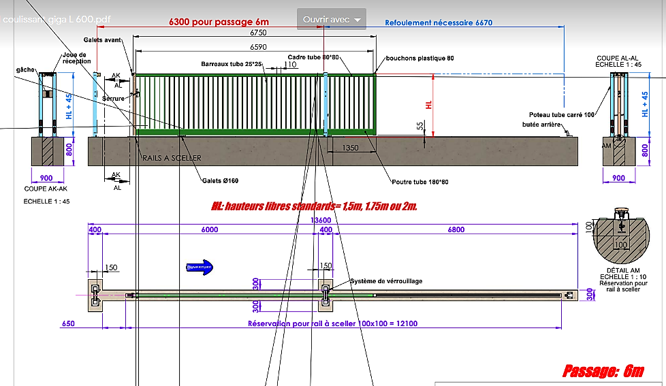Click the "Galets avant" label

[102, 40]
